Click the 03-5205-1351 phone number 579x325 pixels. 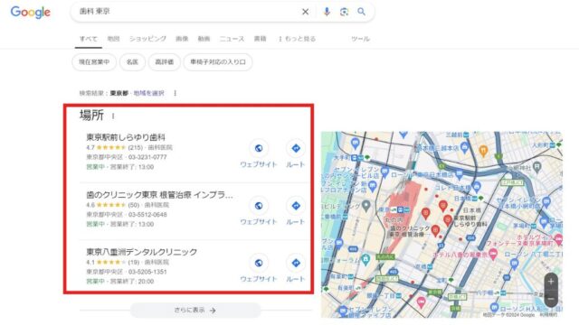pos(147,272)
